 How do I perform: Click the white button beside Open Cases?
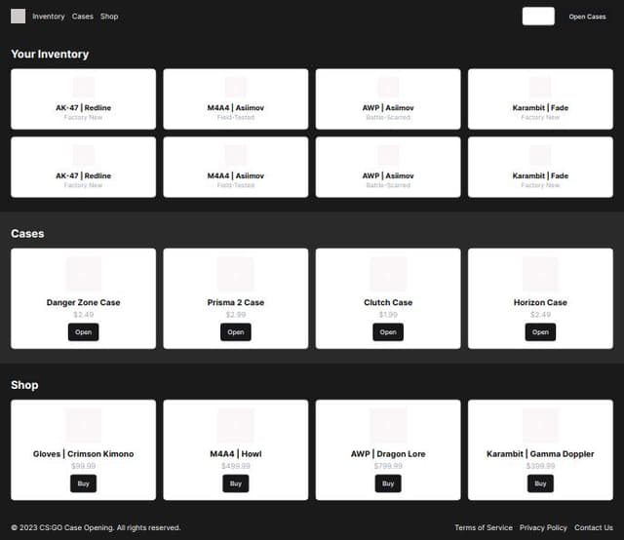538,17
